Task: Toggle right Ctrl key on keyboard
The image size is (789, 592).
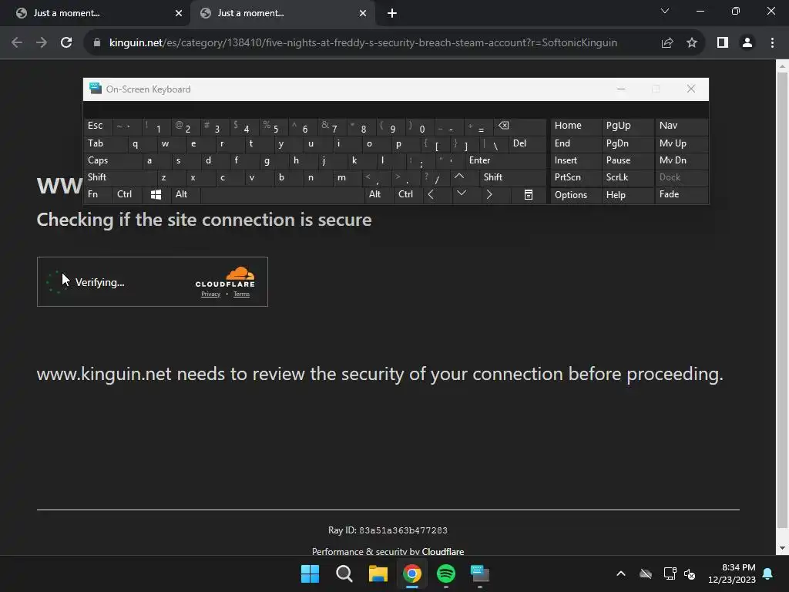Action: pos(408,194)
